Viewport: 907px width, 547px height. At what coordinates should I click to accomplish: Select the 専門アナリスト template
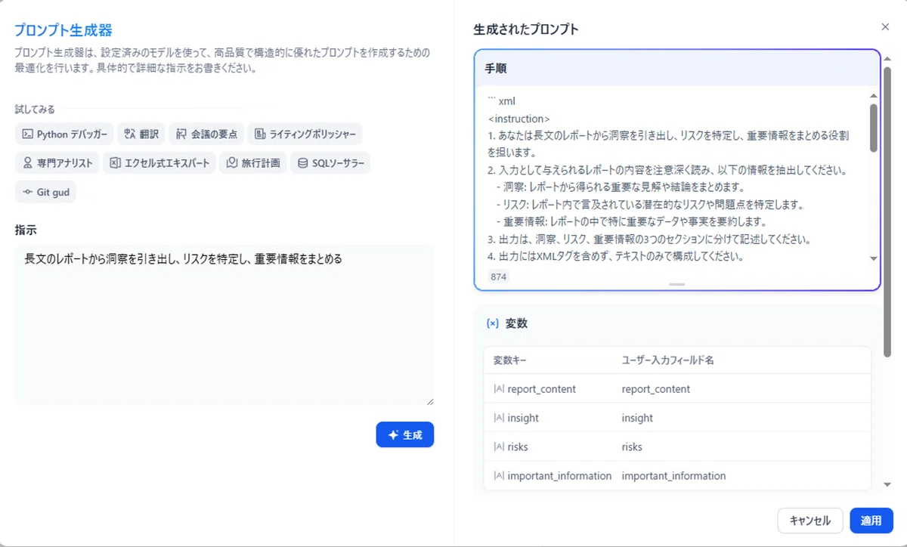tap(57, 162)
